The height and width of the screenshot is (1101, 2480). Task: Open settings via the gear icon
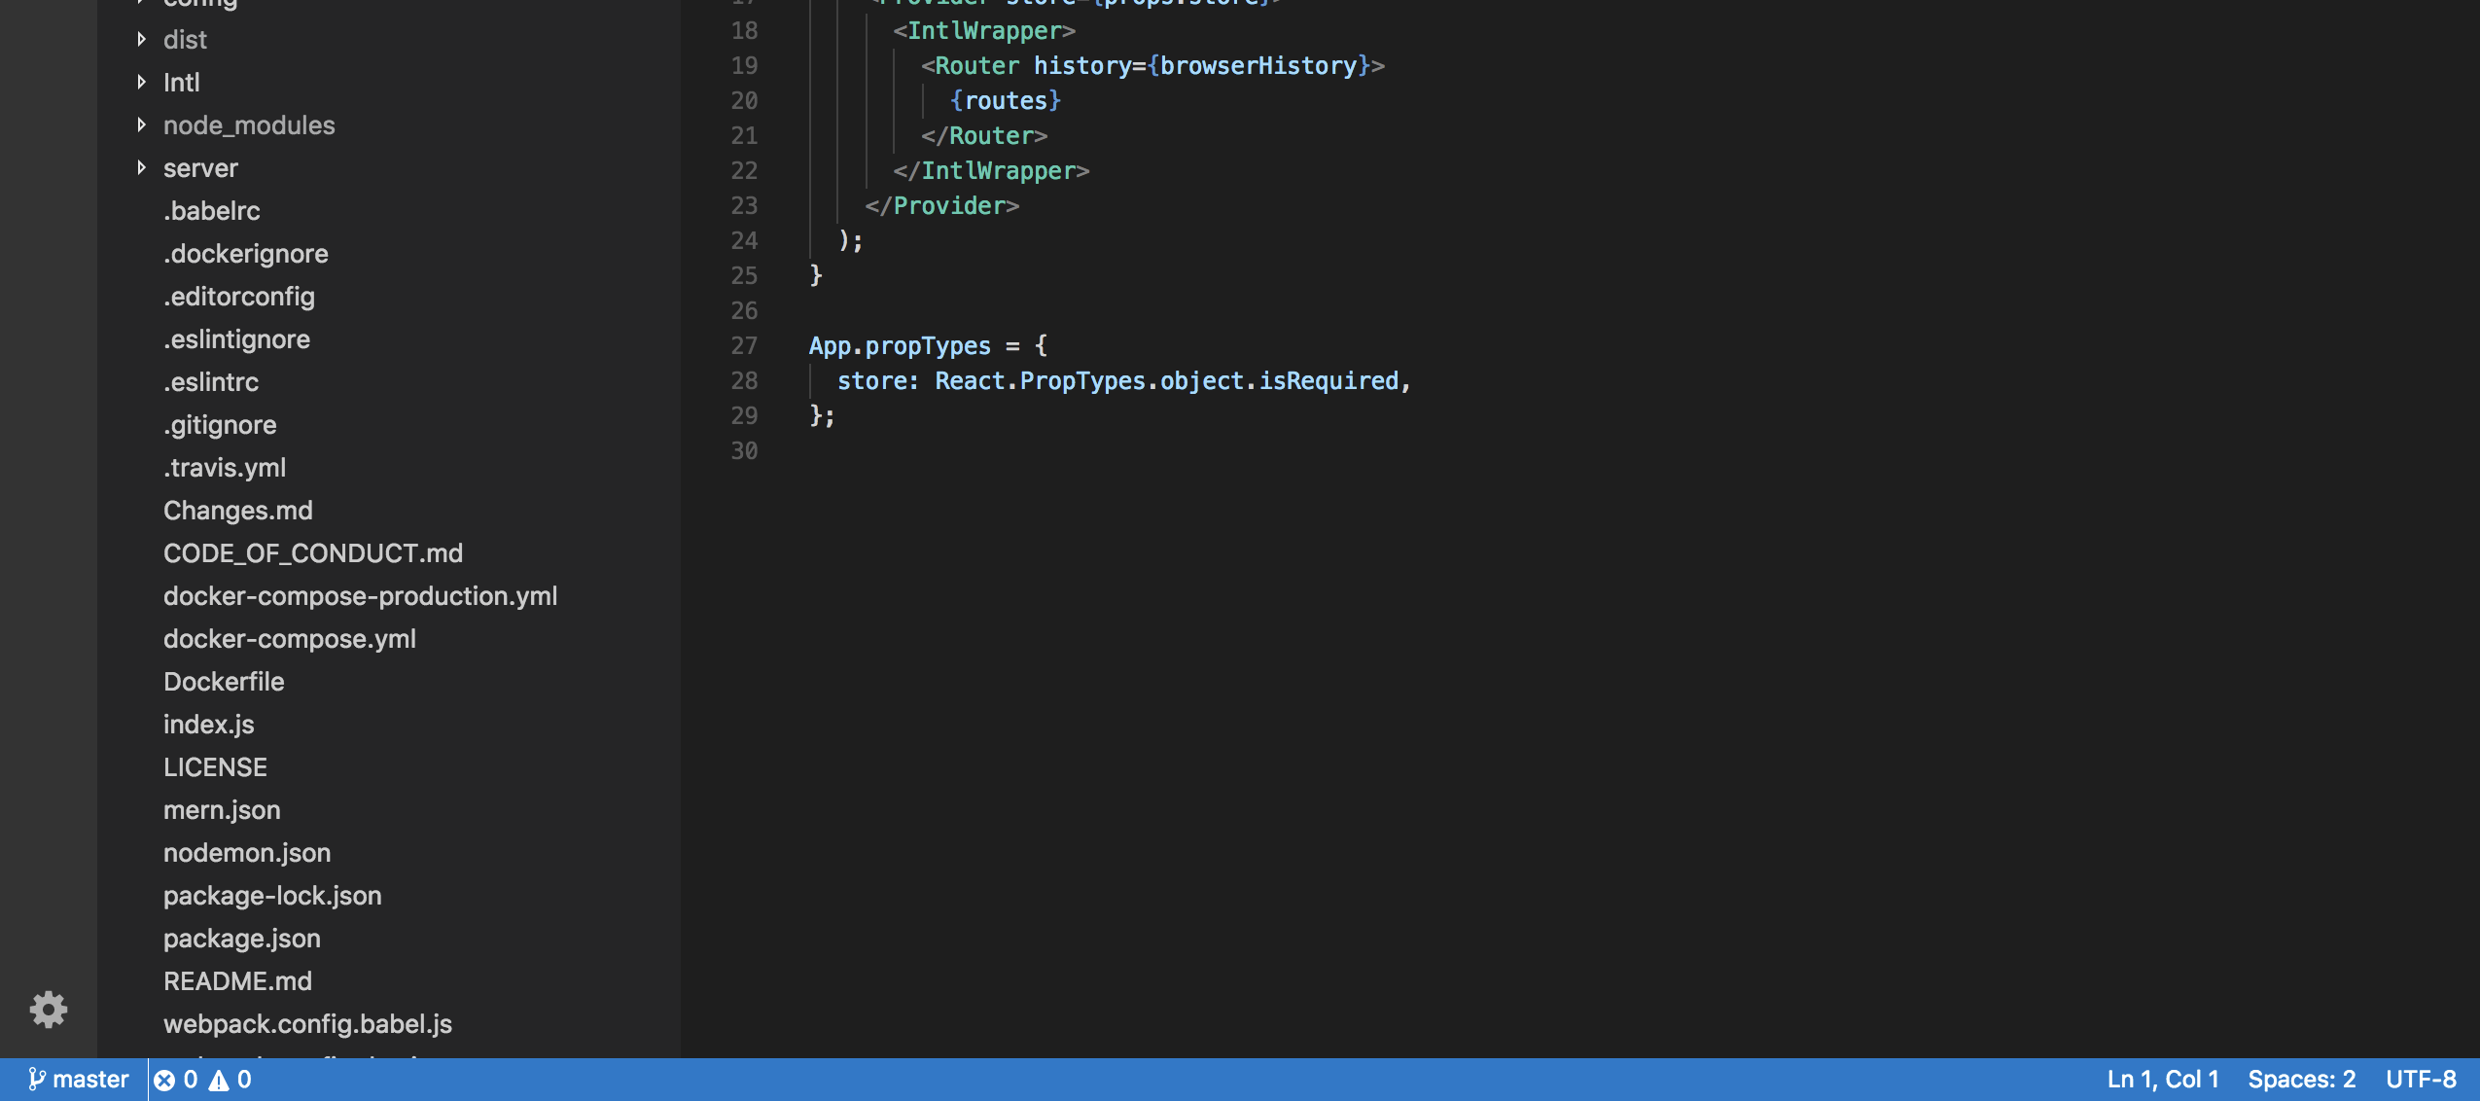click(48, 1010)
